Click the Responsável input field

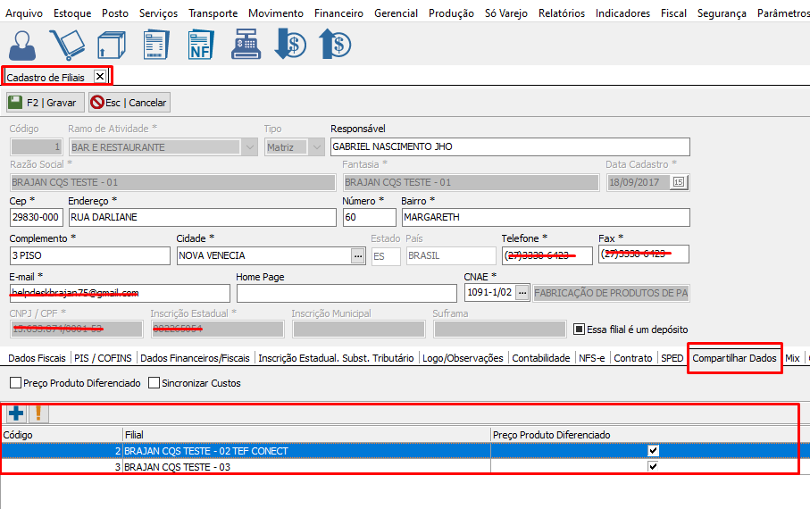click(509, 147)
